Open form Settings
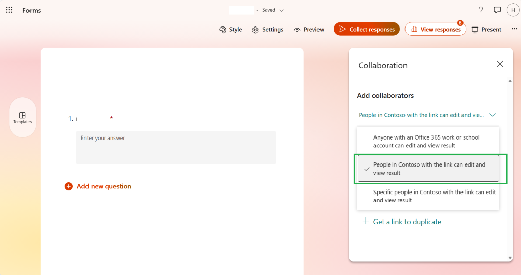The height and width of the screenshot is (275, 521). pos(268,29)
